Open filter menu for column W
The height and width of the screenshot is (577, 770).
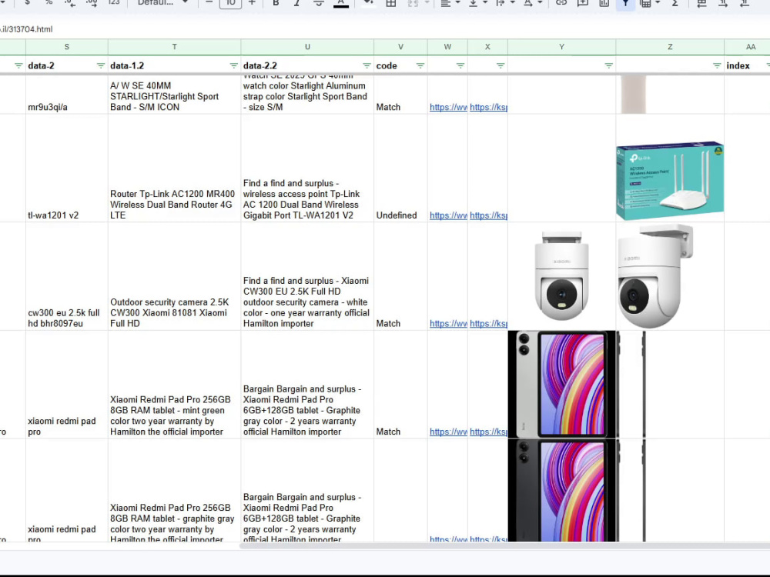(460, 65)
